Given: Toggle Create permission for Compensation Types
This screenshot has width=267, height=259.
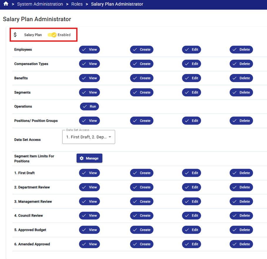Looking at the screenshot, I should (142, 64).
